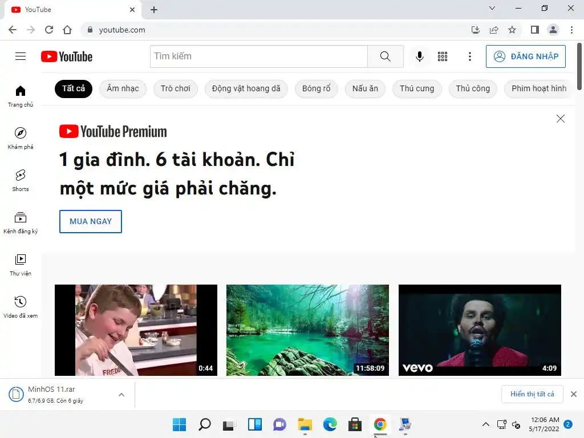Screen dimensions: 584x438
Task: Toggle the Chrome side panel
Action: [x=535, y=30]
